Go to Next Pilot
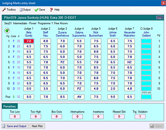166x130 pixels. tap(37, 126)
